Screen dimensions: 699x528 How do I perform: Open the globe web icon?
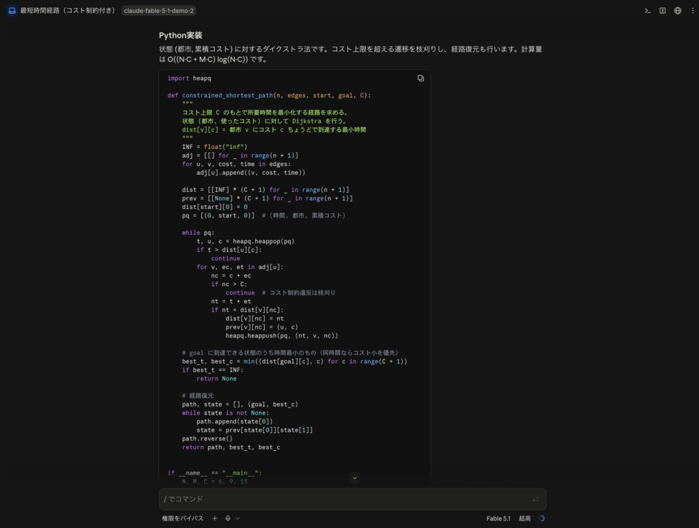click(678, 11)
